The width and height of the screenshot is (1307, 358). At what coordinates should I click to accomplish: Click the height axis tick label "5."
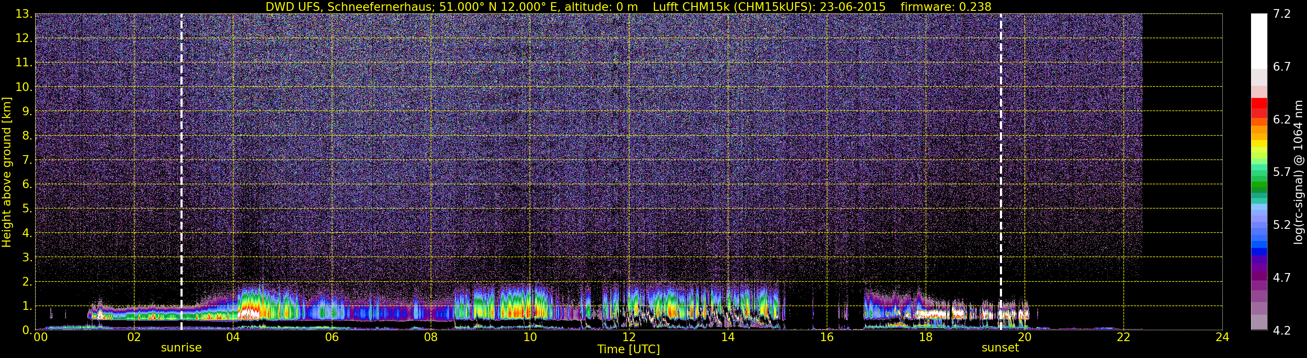point(26,209)
